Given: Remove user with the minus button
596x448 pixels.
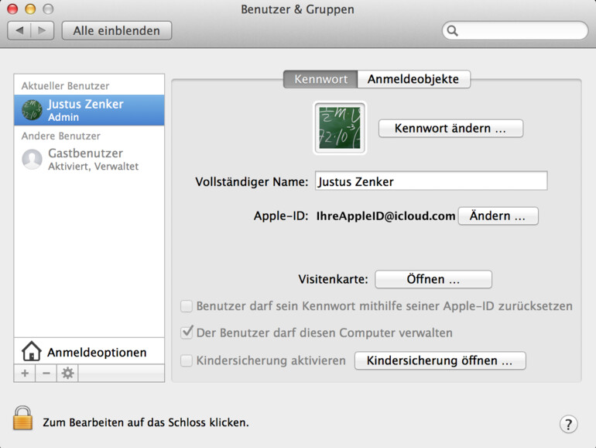Looking at the screenshot, I should pyautogui.click(x=46, y=373).
